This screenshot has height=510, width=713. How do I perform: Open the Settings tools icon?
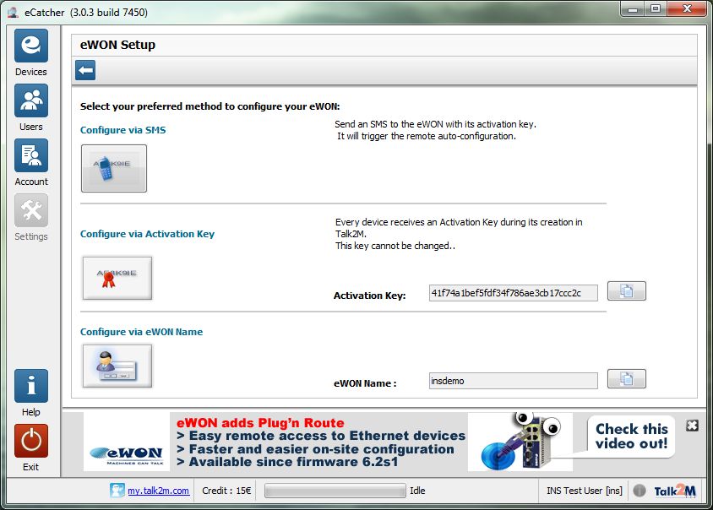31,210
